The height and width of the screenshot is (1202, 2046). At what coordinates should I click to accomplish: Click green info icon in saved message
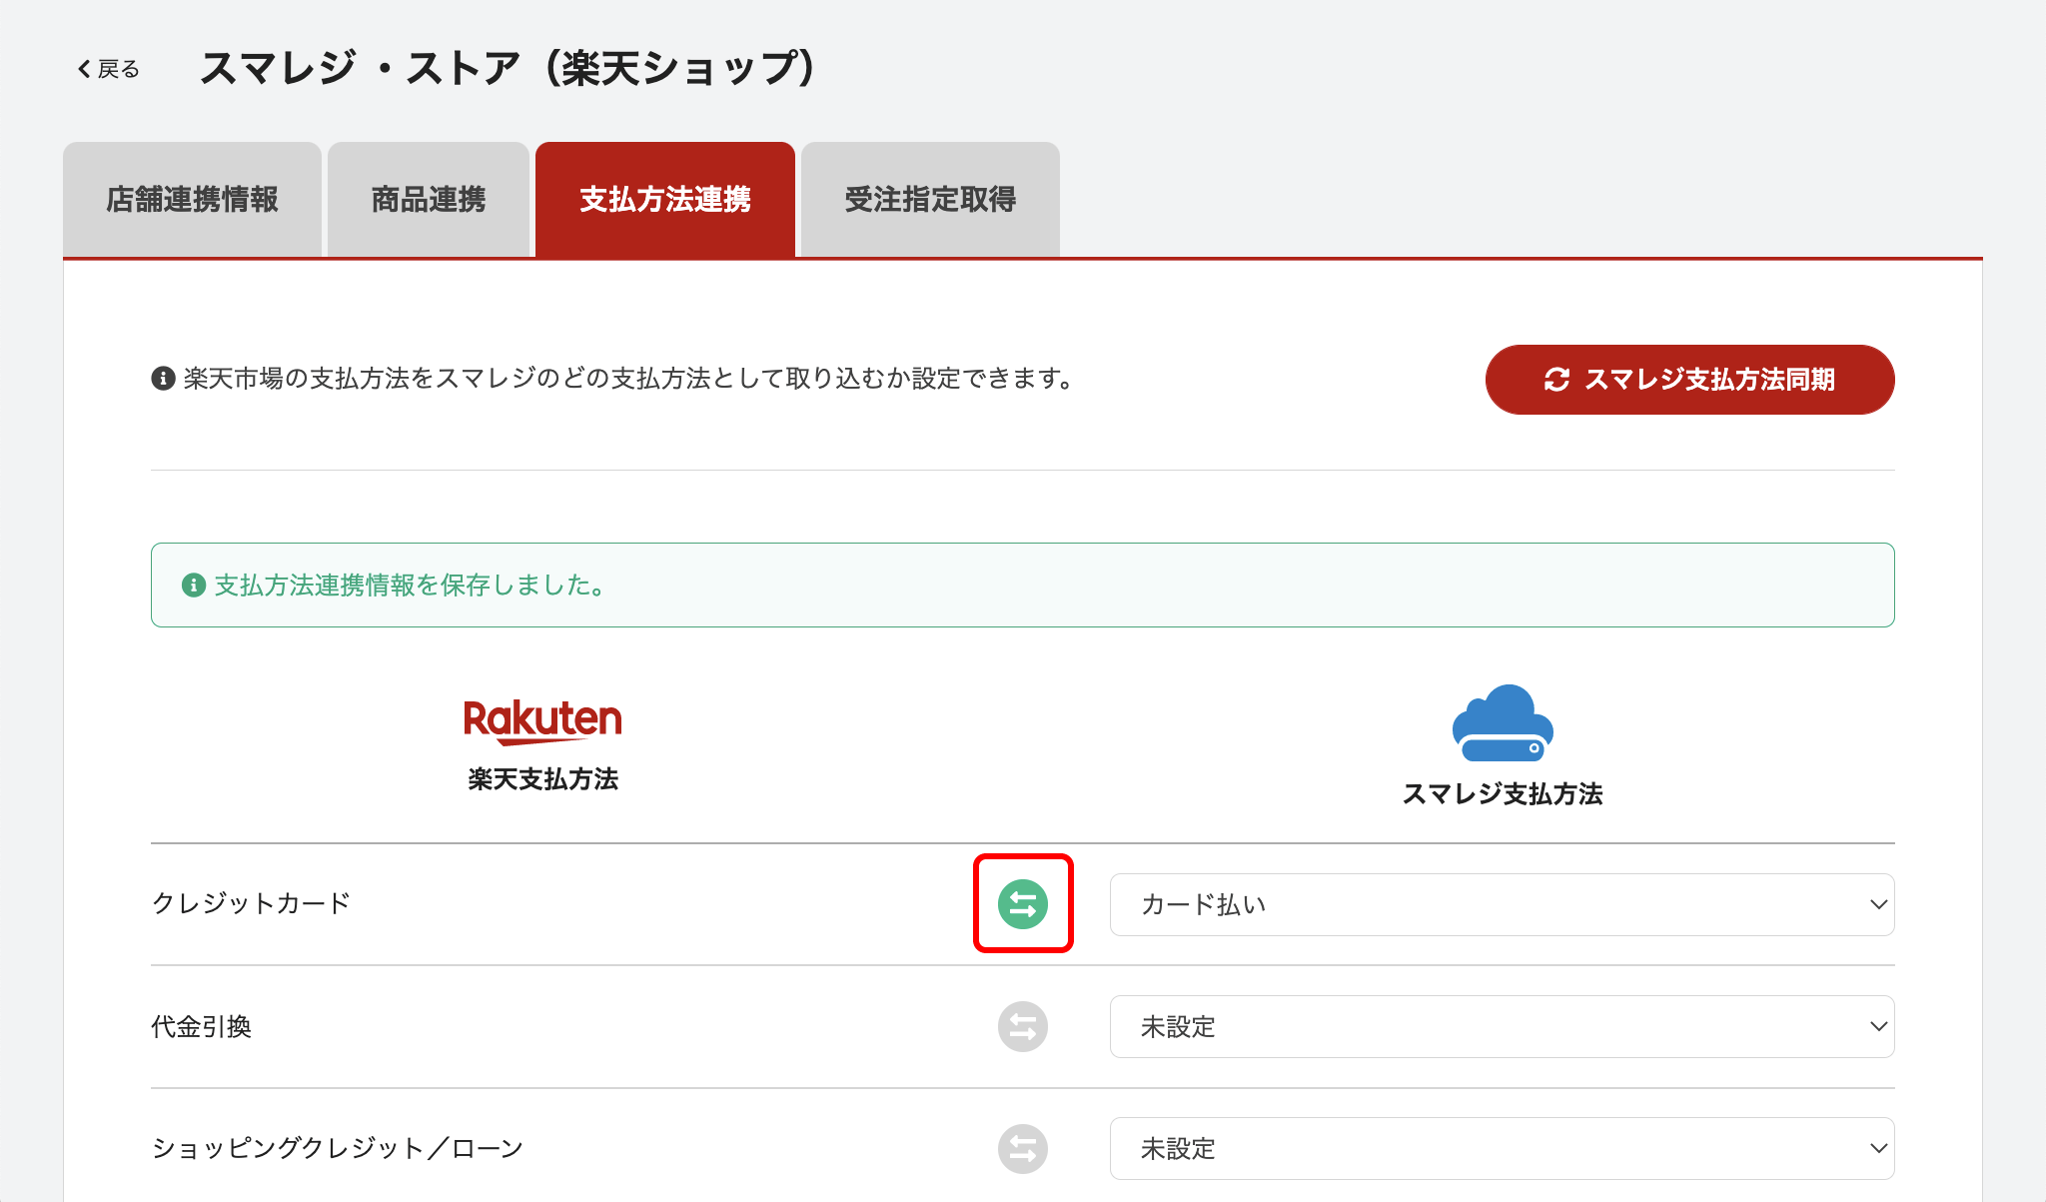pyautogui.click(x=194, y=586)
